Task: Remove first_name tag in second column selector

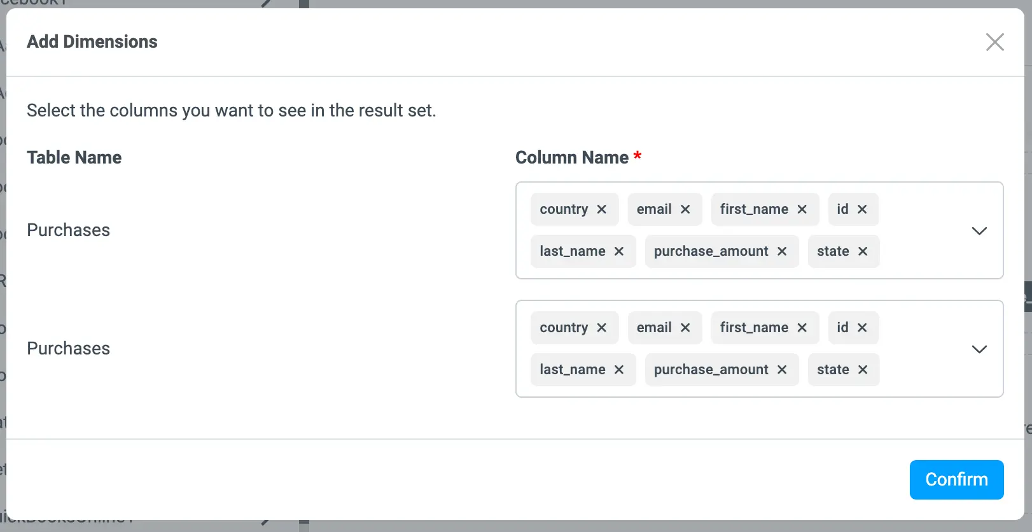Action: tap(802, 328)
